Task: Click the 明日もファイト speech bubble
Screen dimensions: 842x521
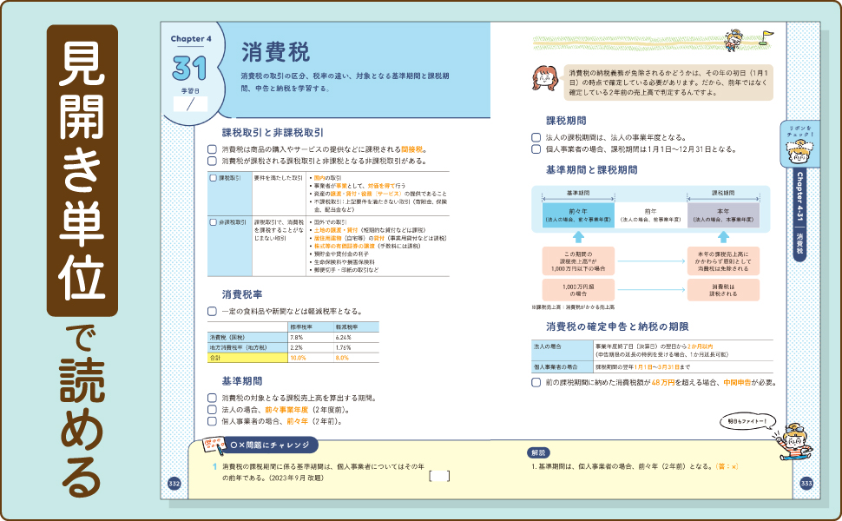Action: click(748, 422)
